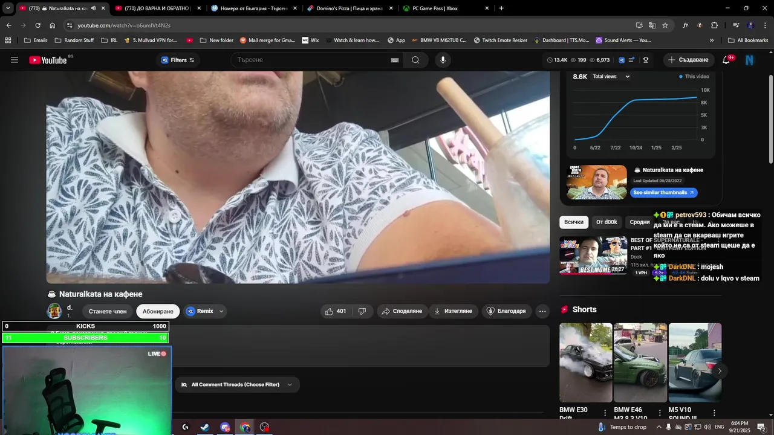Expand the Remix button chevron
The width and height of the screenshot is (774, 435).
tap(221, 311)
